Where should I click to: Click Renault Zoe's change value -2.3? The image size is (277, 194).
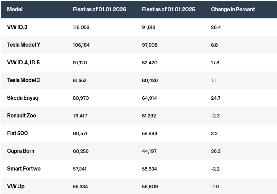tap(215, 116)
